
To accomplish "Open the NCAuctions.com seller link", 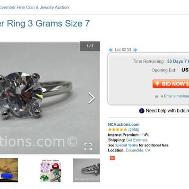I will (124, 124).
